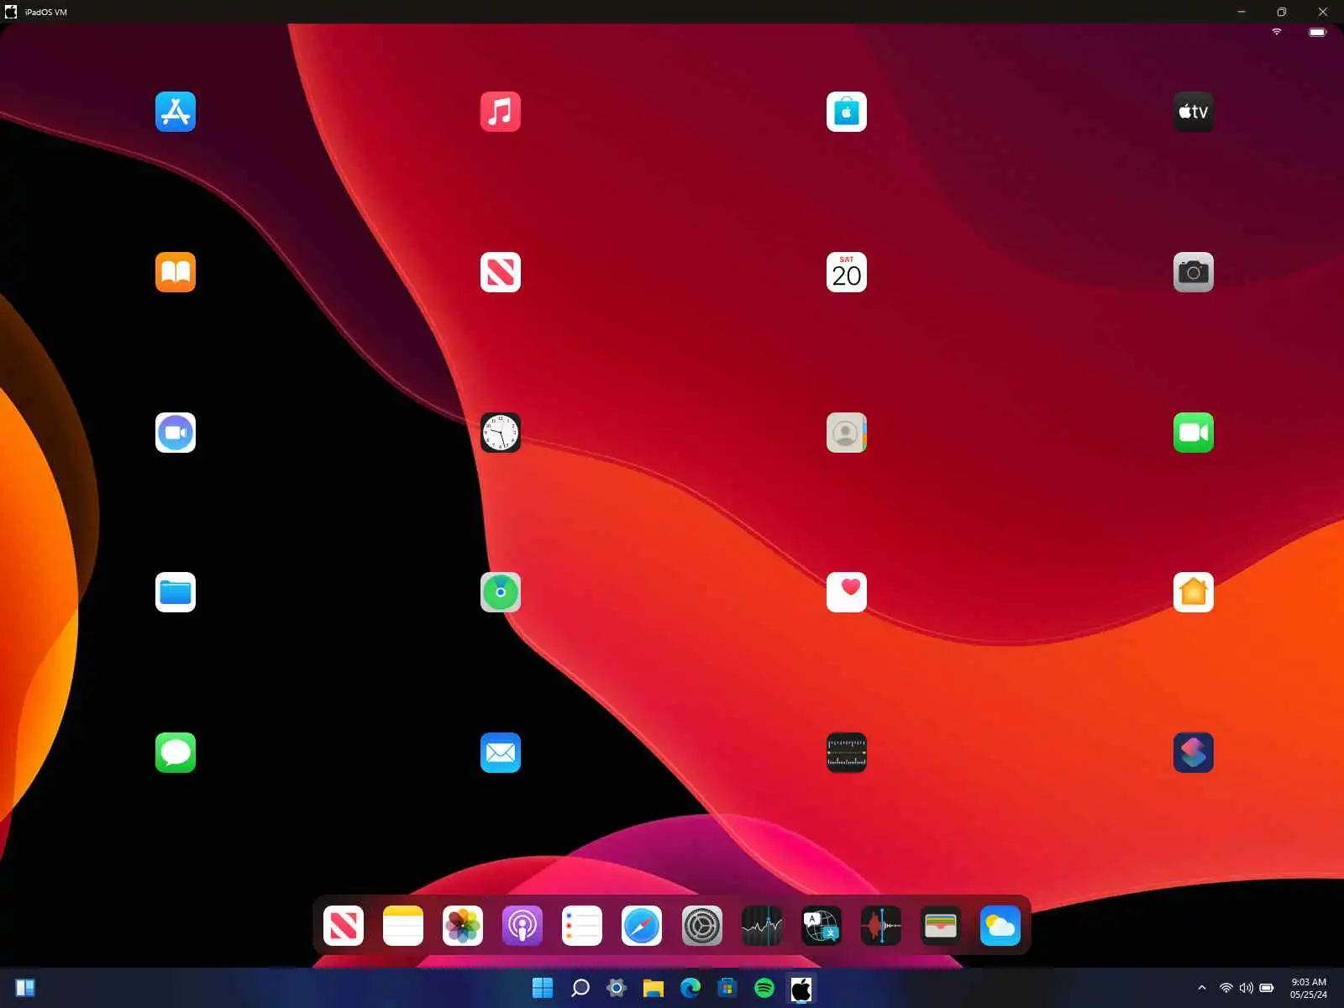Screen dimensions: 1344x1008
Task: Open the Apple Store shopping bag app
Action: coord(847,112)
